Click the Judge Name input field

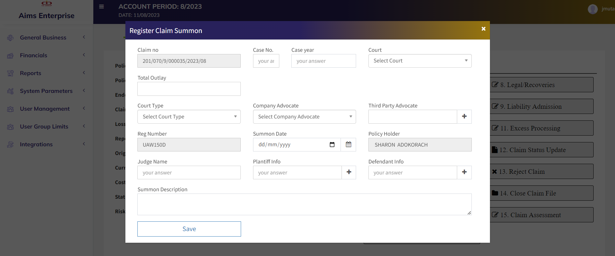(x=189, y=173)
